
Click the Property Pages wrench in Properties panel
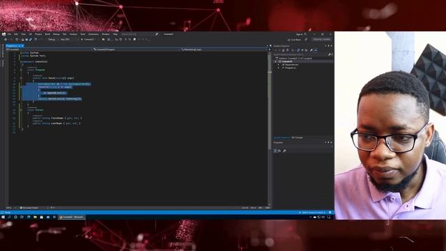[284, 151]
